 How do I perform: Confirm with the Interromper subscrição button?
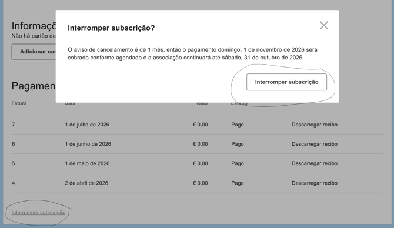coord(287,82)
